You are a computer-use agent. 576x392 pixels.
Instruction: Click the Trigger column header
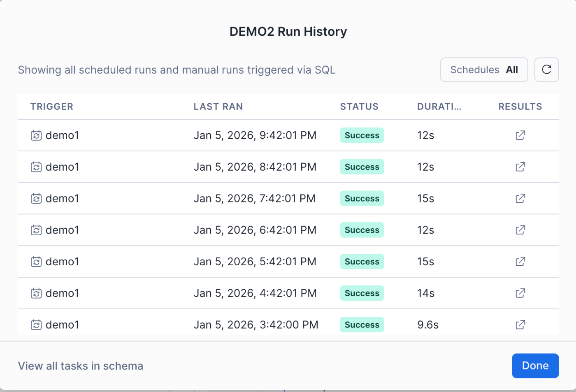coord(52,107)
